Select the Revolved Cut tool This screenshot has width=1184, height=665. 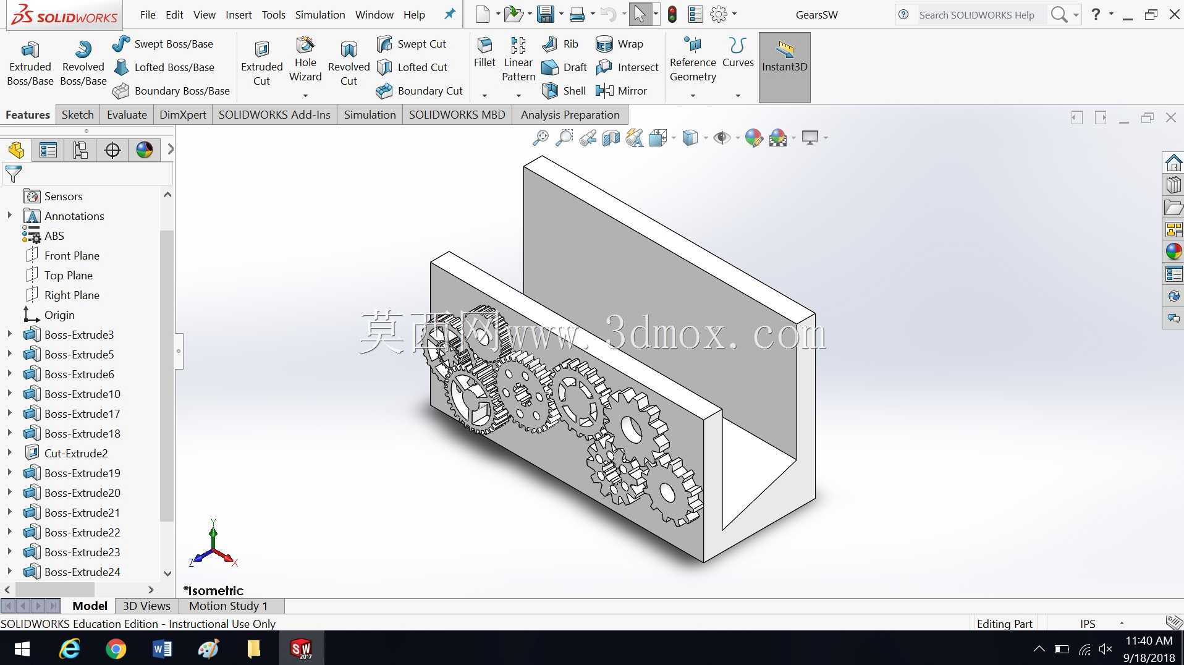349,64
